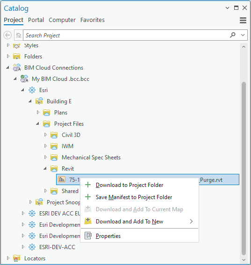Click the Project Files cloud folder icon

[x=46, y=124]
